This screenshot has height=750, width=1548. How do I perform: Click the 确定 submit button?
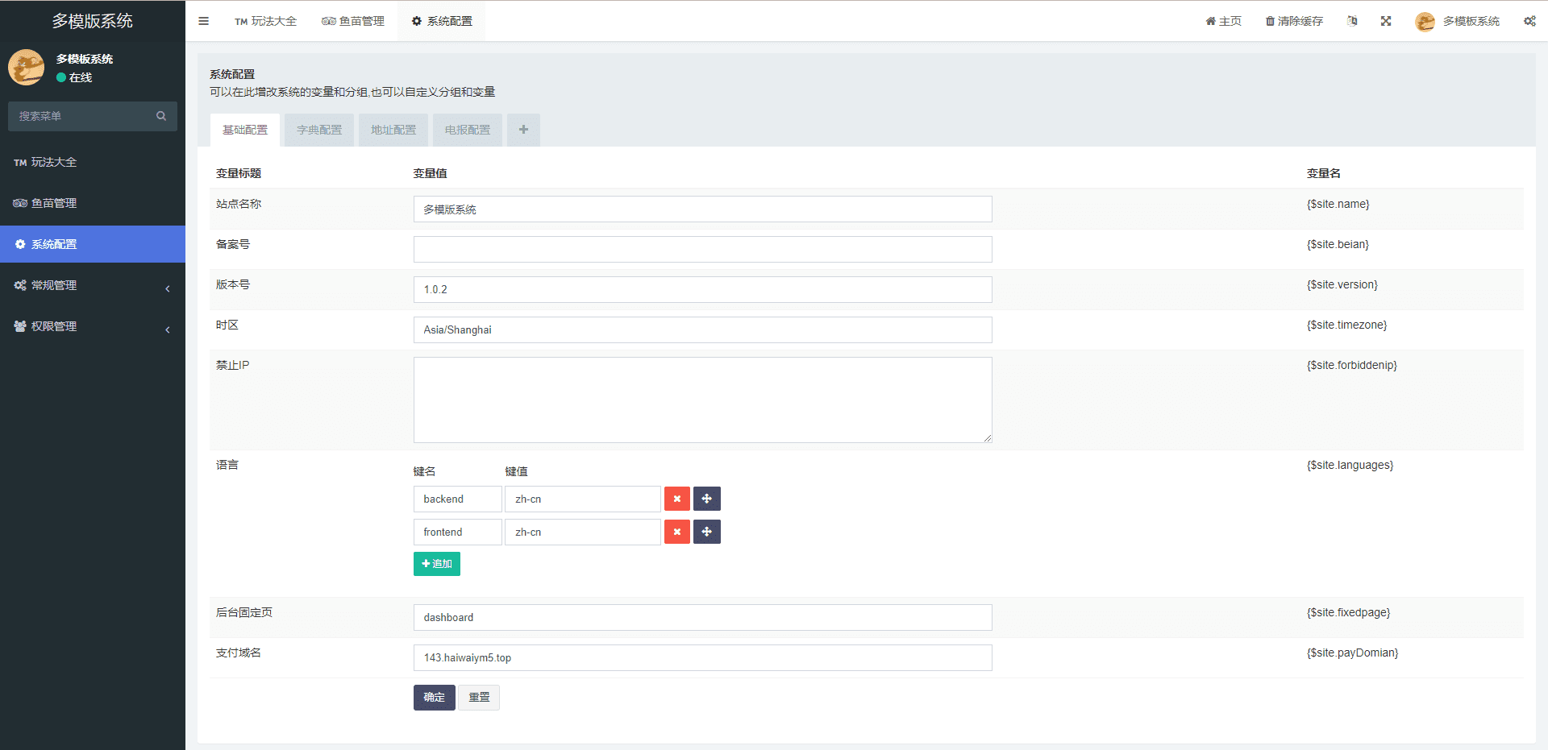click(434, 697)
